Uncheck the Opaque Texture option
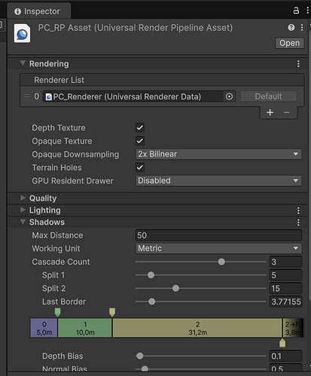 [140, 141]
